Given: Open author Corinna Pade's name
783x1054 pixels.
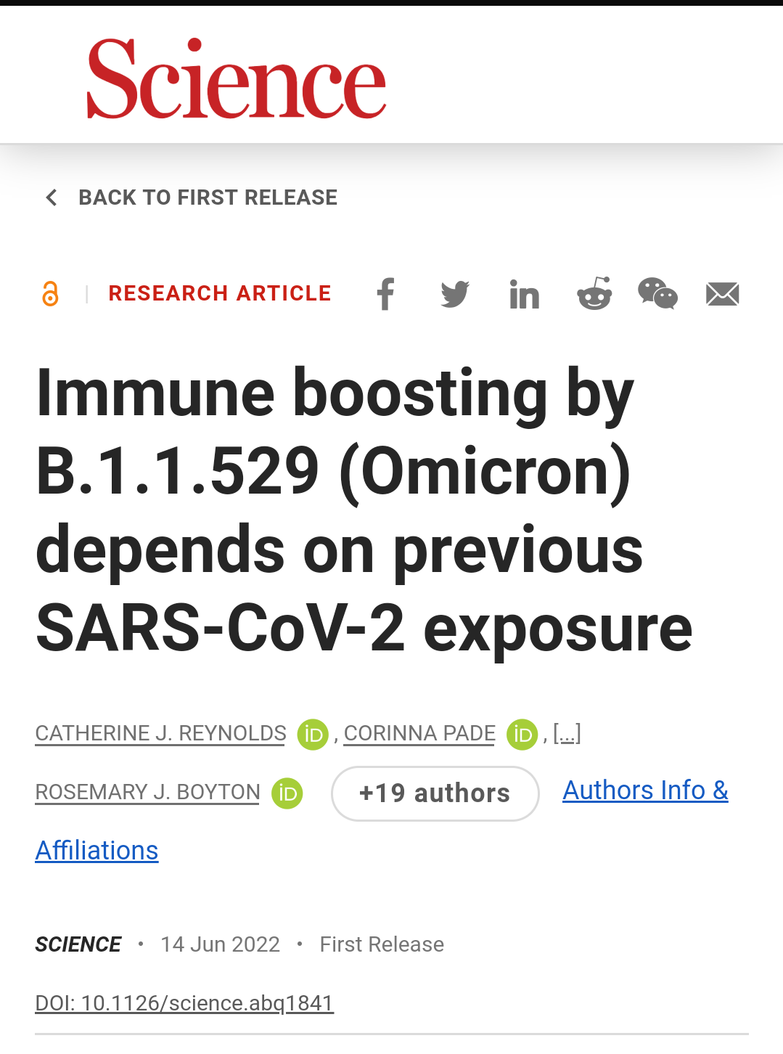Looking at the screenshot, I should 419,733.
